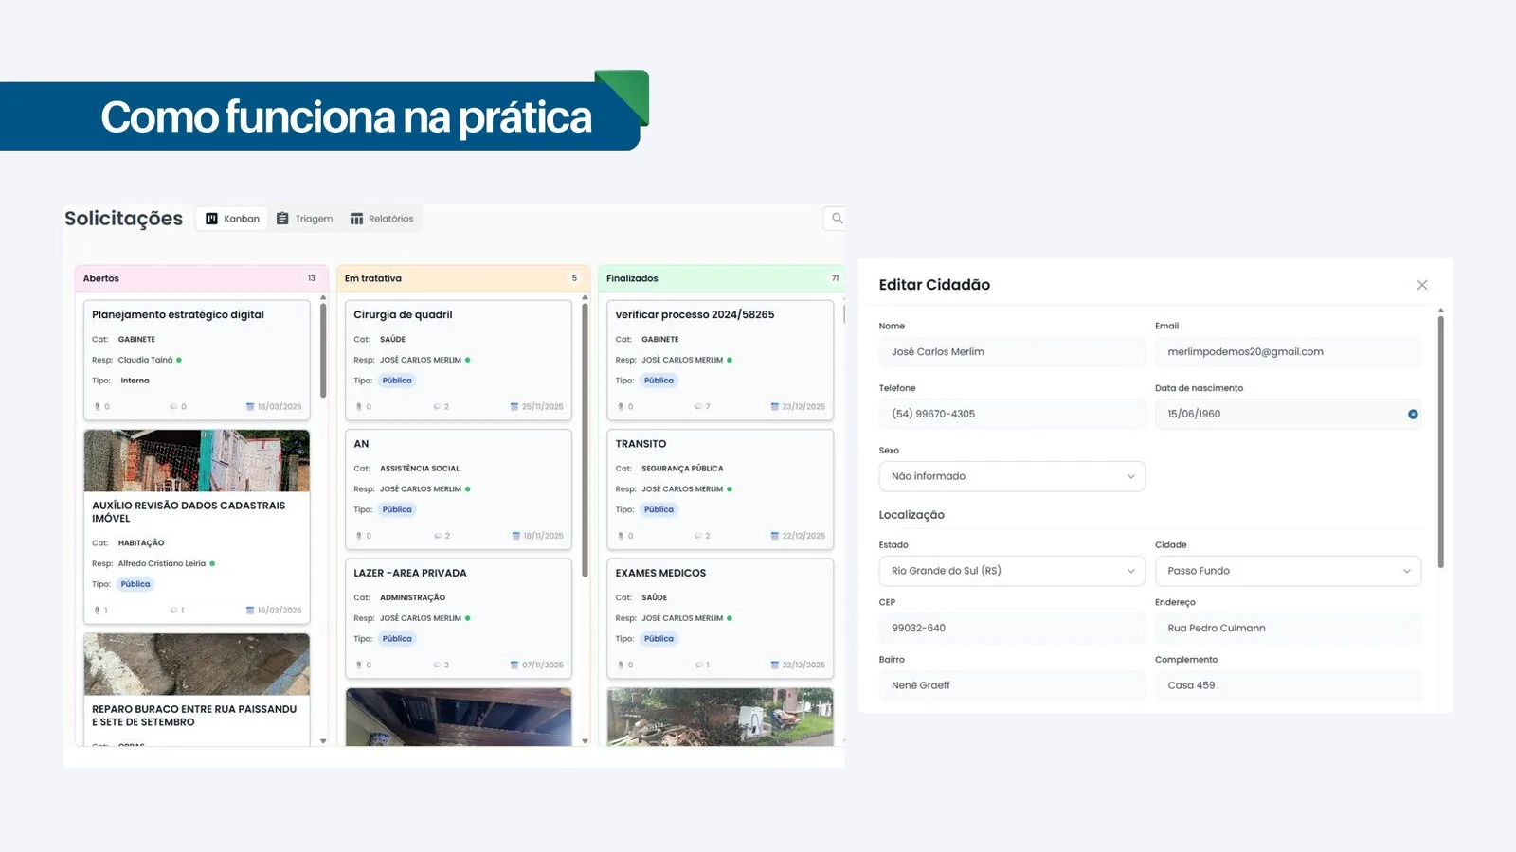Image resolution: width=1516 pixels, height=852 pixels.
Task: Click the calendar icon on AN card
Action: (516, 536)
